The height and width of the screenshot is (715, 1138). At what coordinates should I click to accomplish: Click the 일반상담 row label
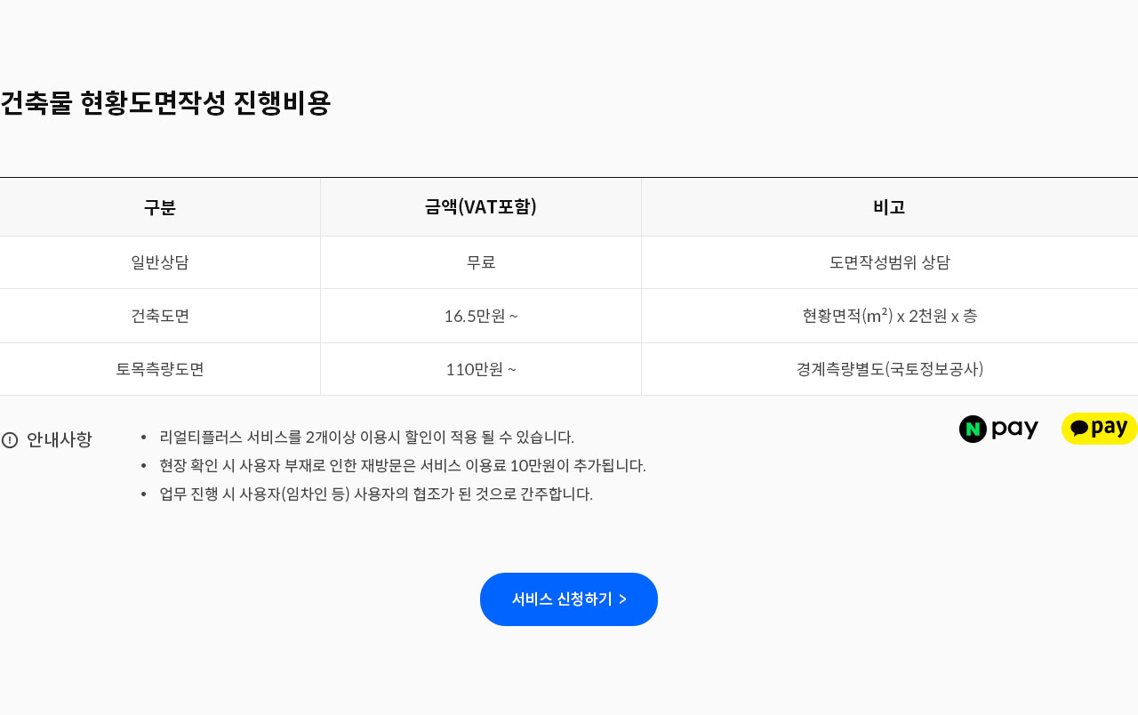[x=160, y=262]
